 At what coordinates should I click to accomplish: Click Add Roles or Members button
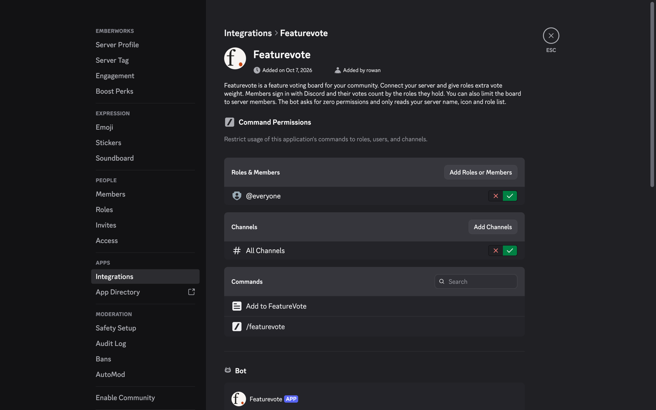click(481, 172)
